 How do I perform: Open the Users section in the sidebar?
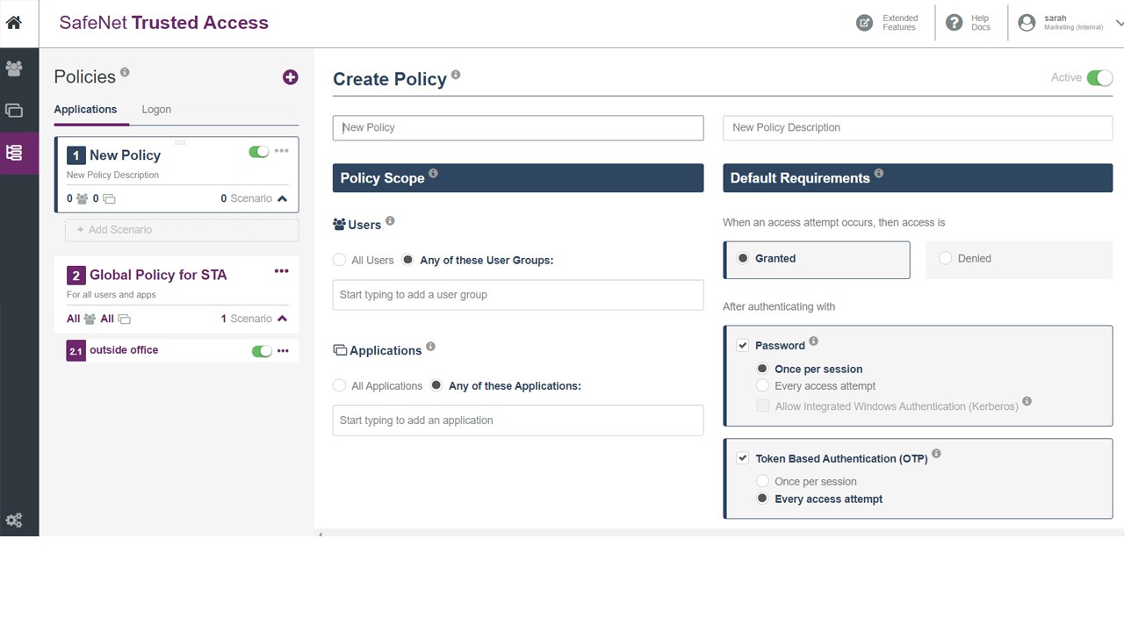pyautogui.click(x=14, y=68)
